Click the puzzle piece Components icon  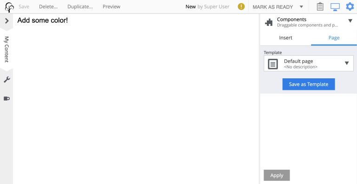point(269,22)
